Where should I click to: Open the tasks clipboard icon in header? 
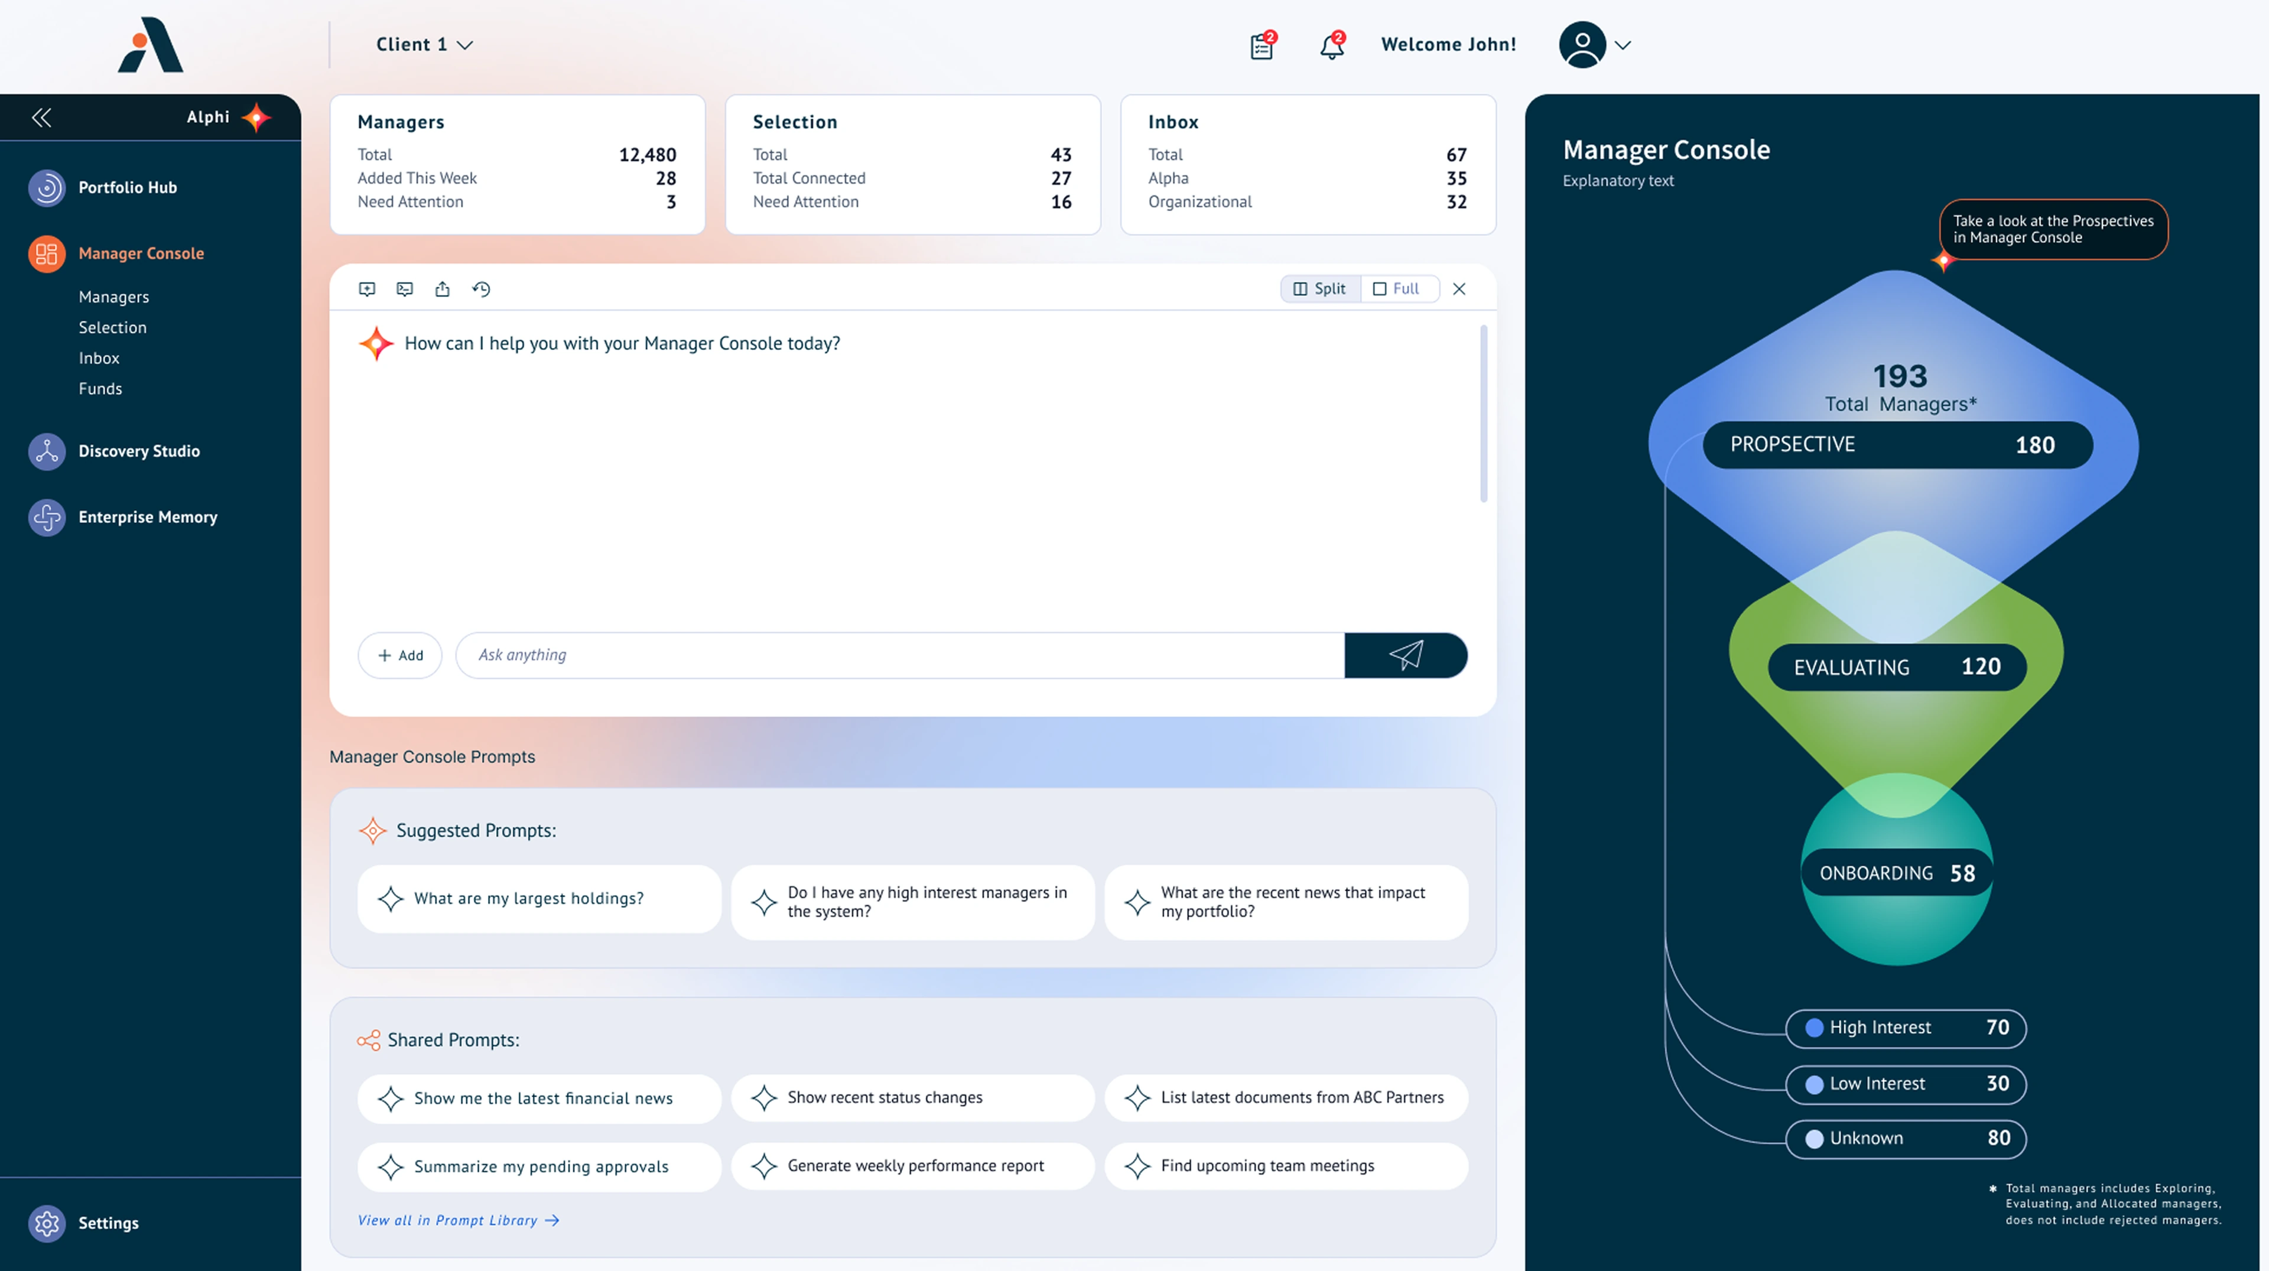click(1262, 46)
